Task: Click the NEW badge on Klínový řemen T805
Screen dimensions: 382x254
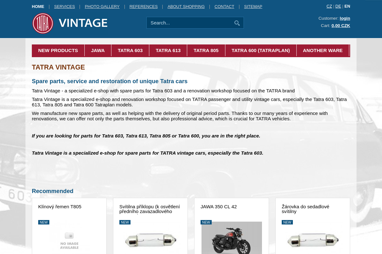Action: (x=44, y=222)
